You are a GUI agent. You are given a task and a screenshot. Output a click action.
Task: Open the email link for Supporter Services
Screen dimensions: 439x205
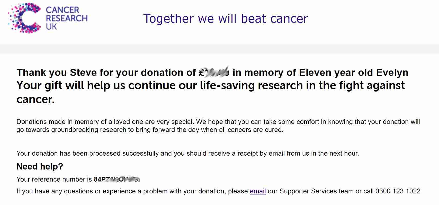pyautogui.click(x=258, y=191)
